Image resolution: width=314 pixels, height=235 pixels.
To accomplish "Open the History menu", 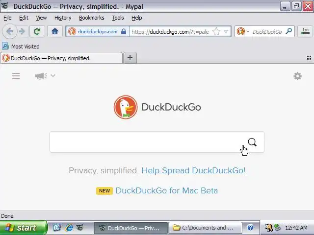I will point(63,18).
